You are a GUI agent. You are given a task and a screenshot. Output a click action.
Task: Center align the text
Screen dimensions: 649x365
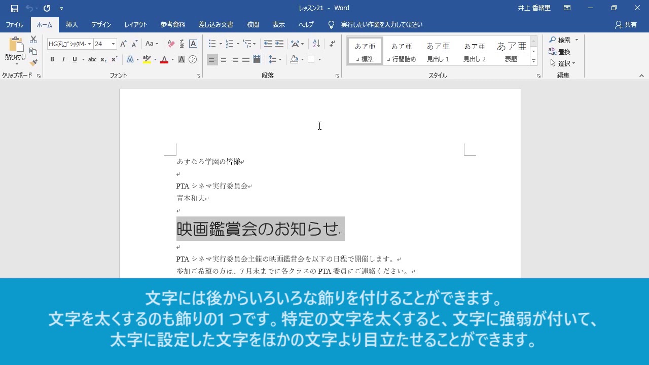click(224, 59)
